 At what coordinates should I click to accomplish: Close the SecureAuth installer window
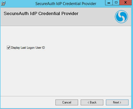(125, 3)
